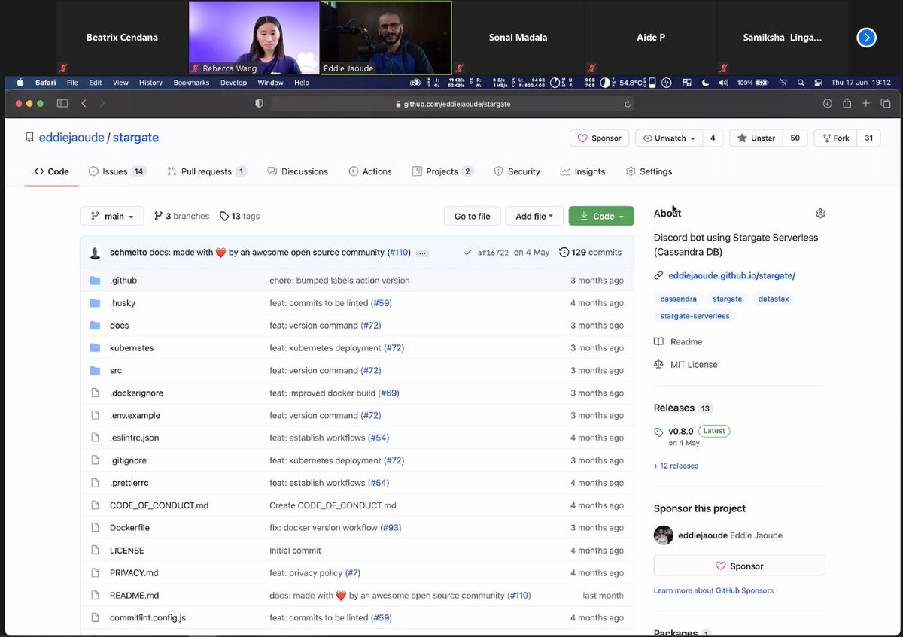Open the 129 commits link
Viewport: 903px width, 637px height.
pos(591,253)
